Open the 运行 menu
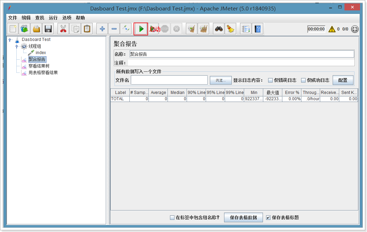The image size is (367, 232). 53,18
